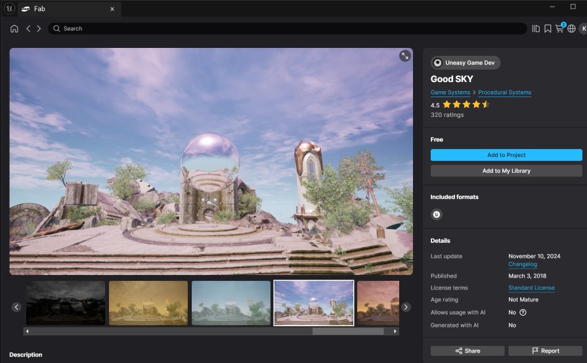Open the Allows usage with AI help icon
The image size is (587, 363).
pos(523,312)
